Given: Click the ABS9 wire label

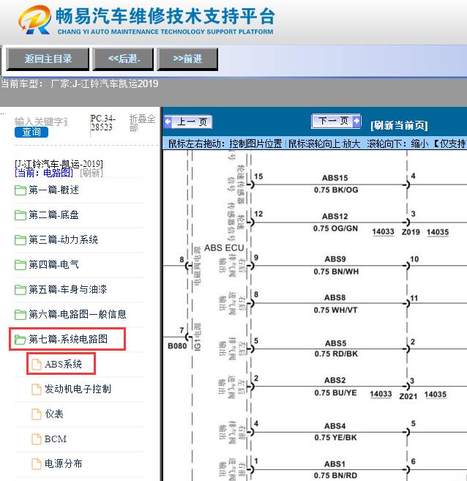Looking at the screenshot, I should [x=335, y=259].
